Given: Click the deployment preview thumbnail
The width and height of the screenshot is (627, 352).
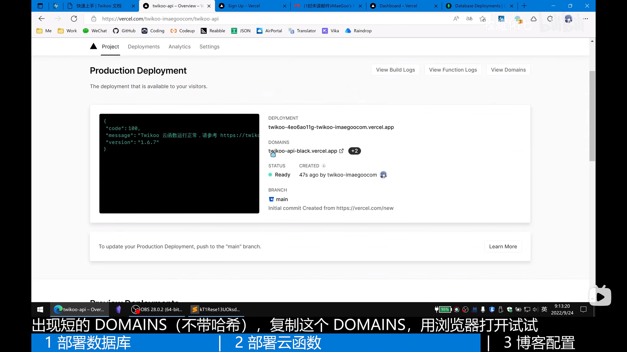Looking at the screenshot, I should click(180, 164).
